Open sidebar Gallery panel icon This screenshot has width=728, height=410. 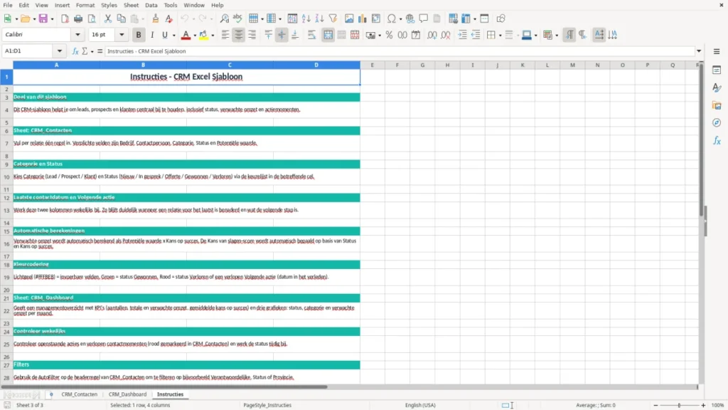click(717, 105)
